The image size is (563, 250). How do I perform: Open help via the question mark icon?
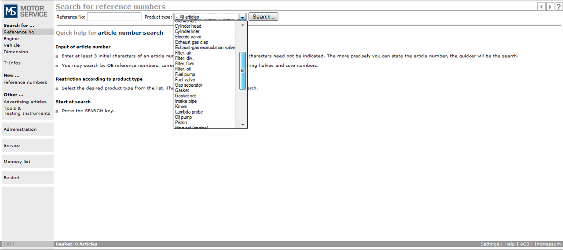pos(558,7)
